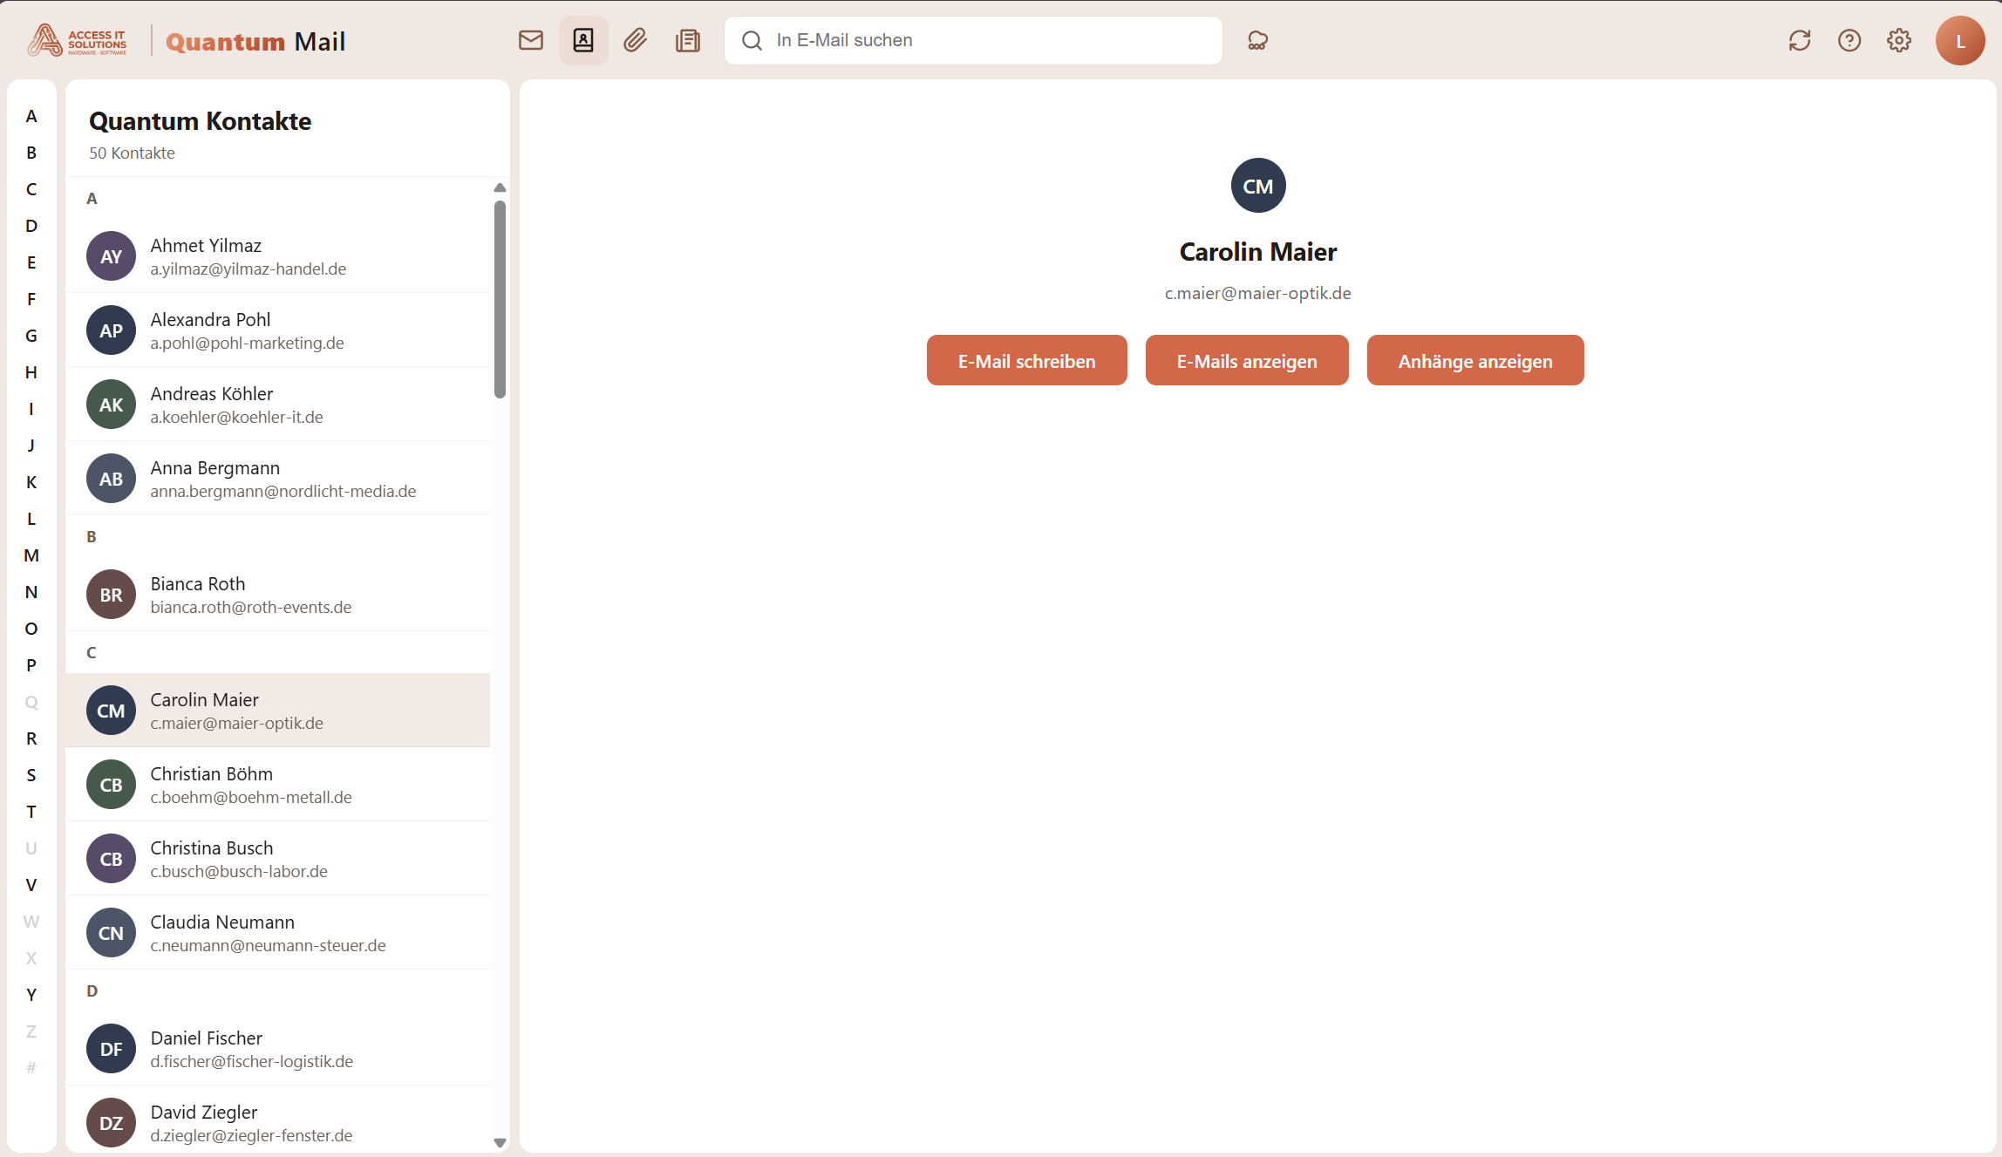The height and width of the screenshot is (1157, 2002).
Task: Open contact Andreas Köhler by name
Action: point(212,394)
